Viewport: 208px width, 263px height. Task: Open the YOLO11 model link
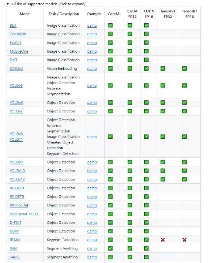pyautogui.click(x=16, y=139)
